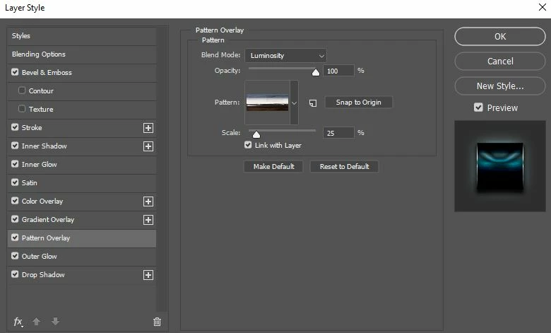The image size is (551, 333).
Task: Uncheck the Gradient Overlay checkbox
Action: pyautogui.click(x=15, y=219)
